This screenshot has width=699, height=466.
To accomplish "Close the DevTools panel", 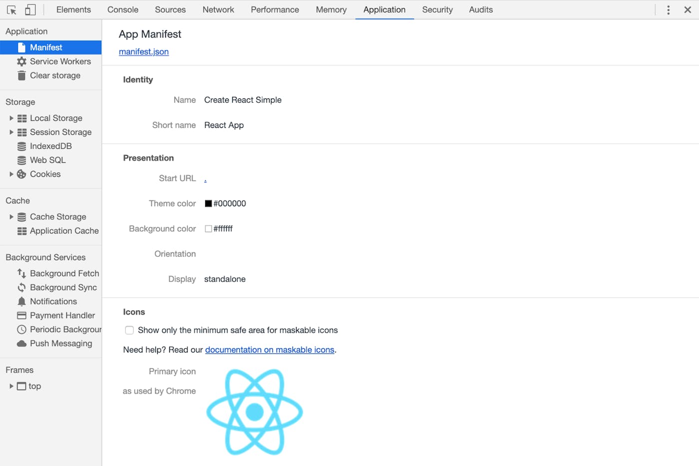I will (688, 10).
